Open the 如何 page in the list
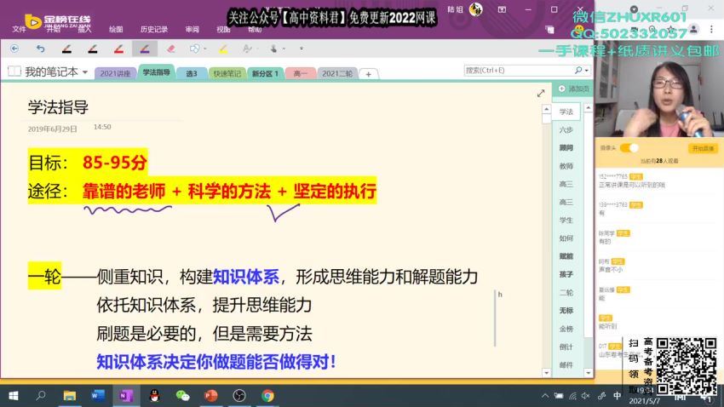 pos(566,238)
